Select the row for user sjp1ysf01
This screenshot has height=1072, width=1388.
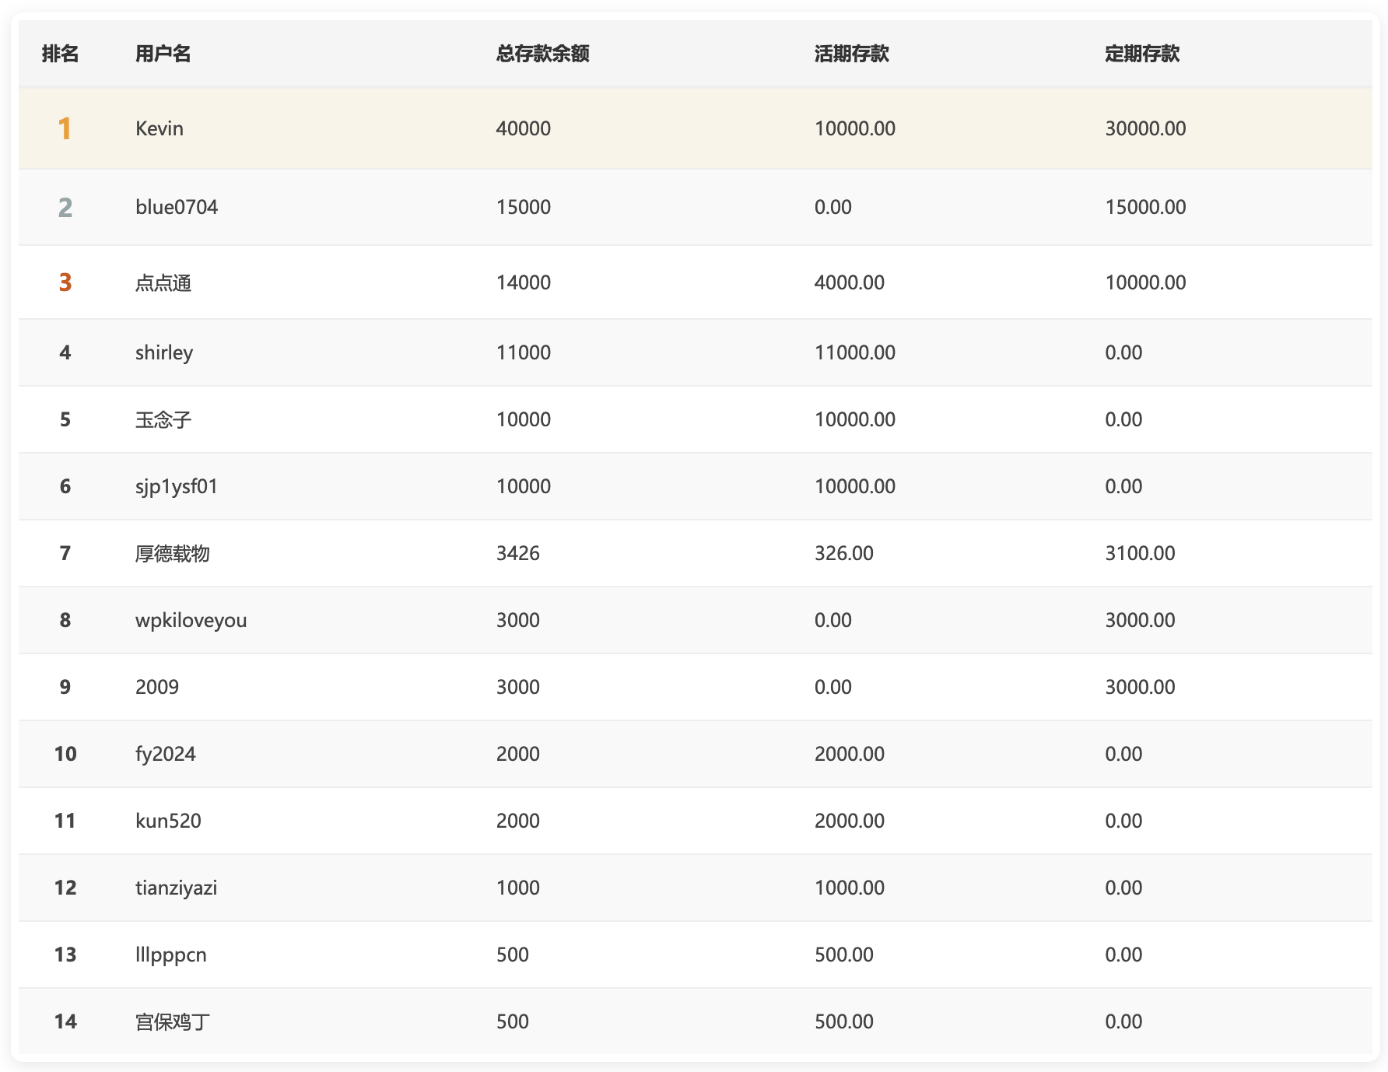pos(177,486)
